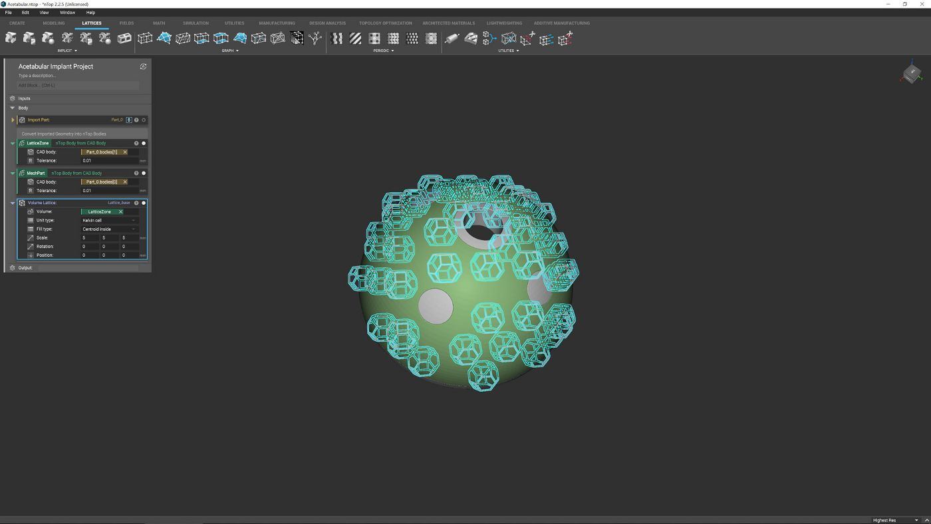Image resolution: width=931 pixels, height=524 pixels.
Task: Toggle visibility of the Import Part block
Action: tap(144, 120)
